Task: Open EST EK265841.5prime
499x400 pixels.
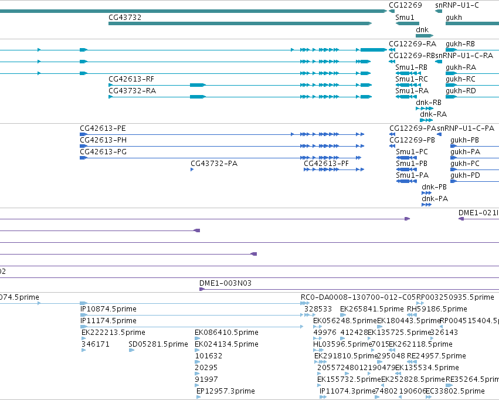Action: pyautogui.click(x=372, y=309)
